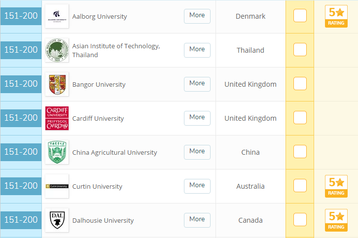Click Dalhousie University's 5-star rating badge
The width and height of the screenshot is (358, 238).
336,220
